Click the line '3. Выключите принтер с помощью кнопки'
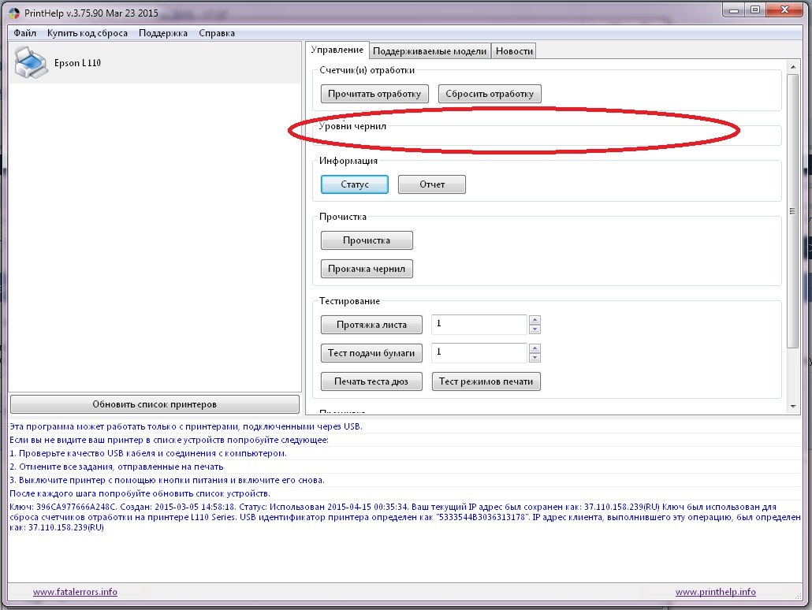Screen dimensions: 812x610 167,481
